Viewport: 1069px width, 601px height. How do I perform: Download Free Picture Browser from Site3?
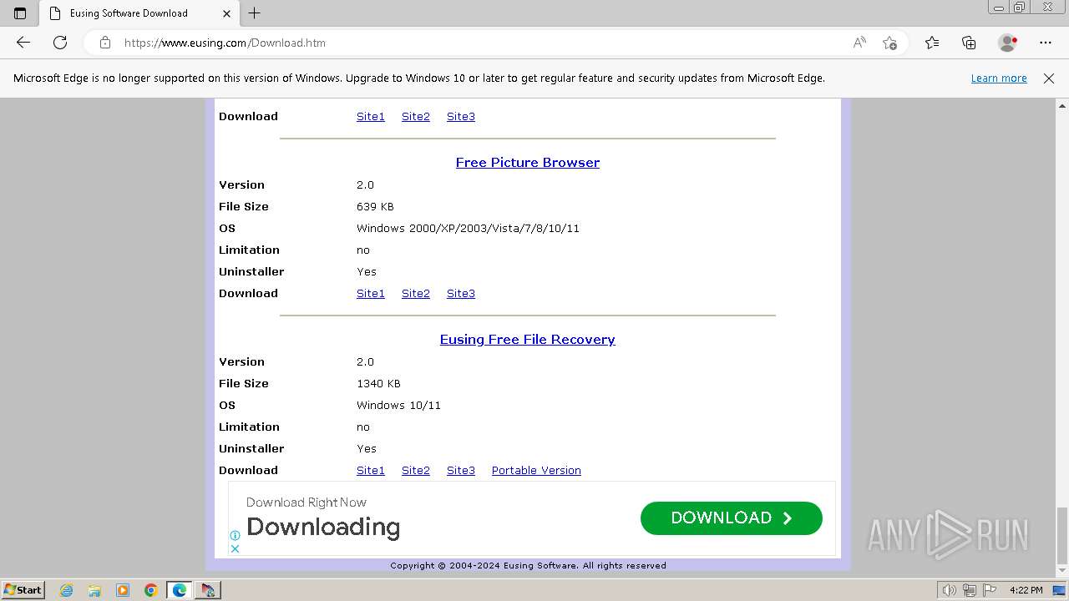pyautogui.click(x=461, y=294)
